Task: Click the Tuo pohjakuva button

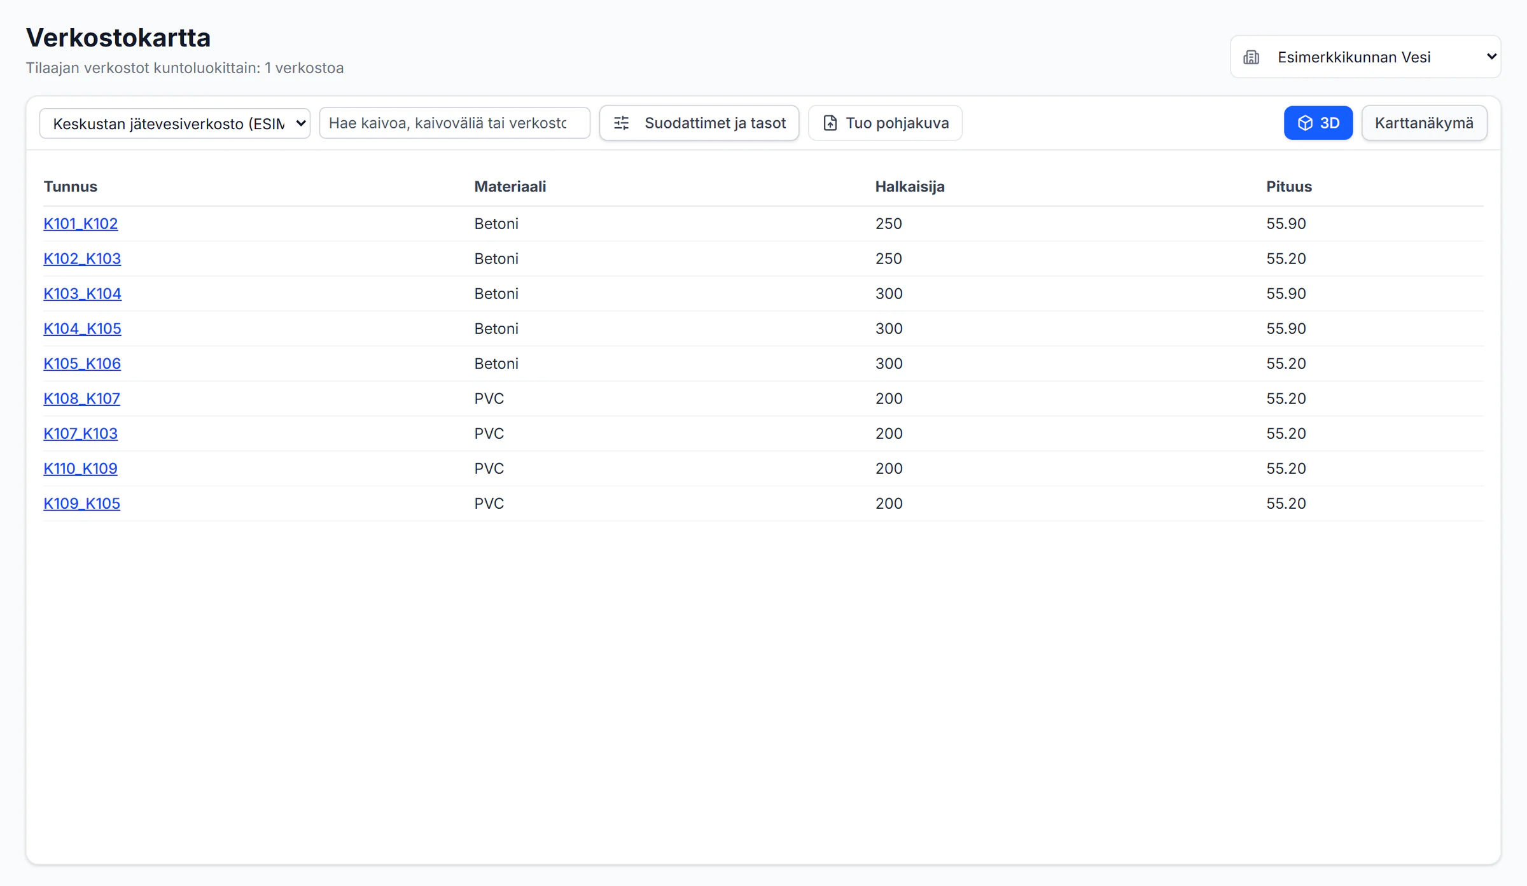Action: (885, 123)
